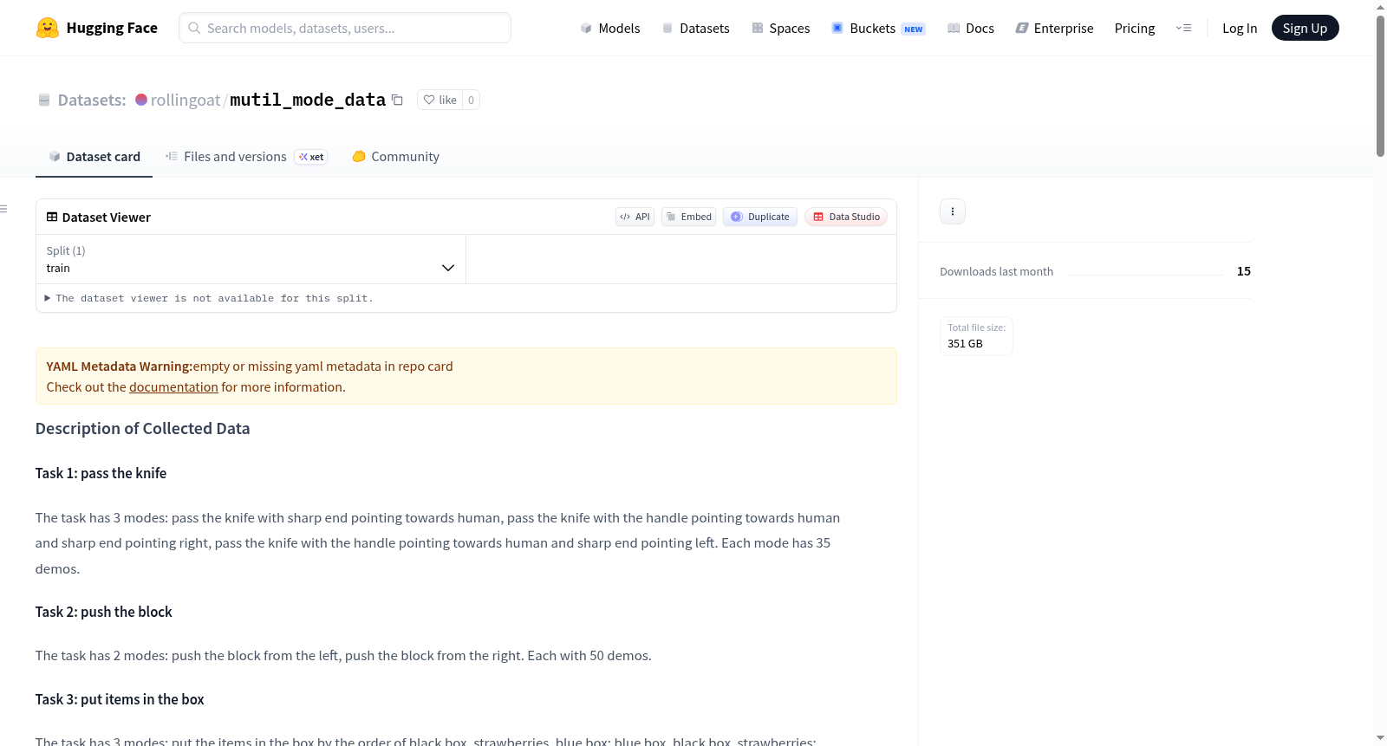The width and height of the screenshot is (1387, 746).
Task: Open the Enterprise nav item
Action: pyautogui.click(x=1054, y=28)
